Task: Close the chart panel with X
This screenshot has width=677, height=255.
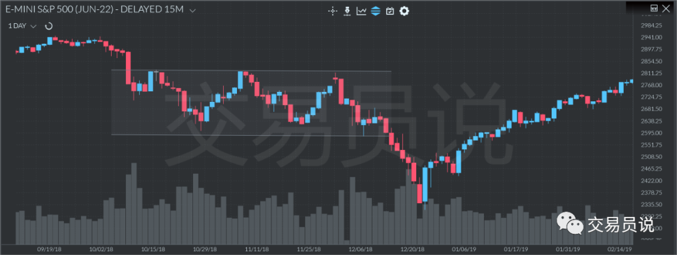Action: pos(665,8)
